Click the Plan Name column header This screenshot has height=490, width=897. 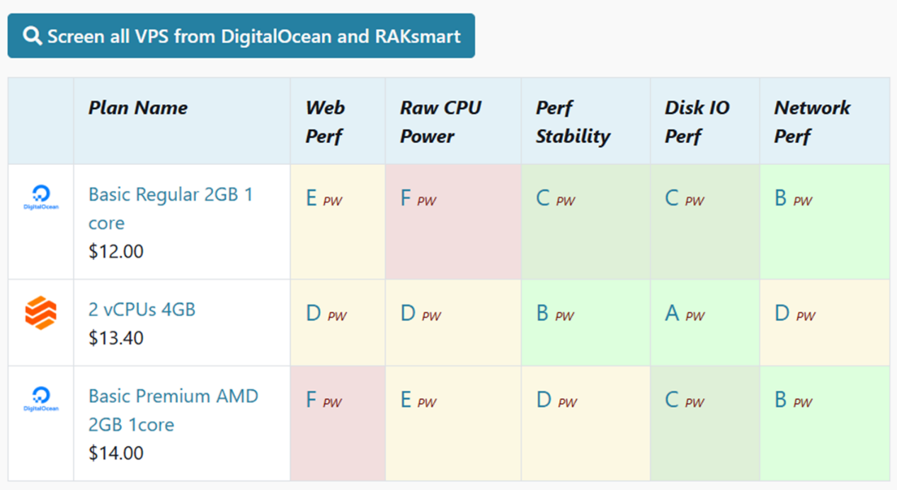tap(138, 108)
